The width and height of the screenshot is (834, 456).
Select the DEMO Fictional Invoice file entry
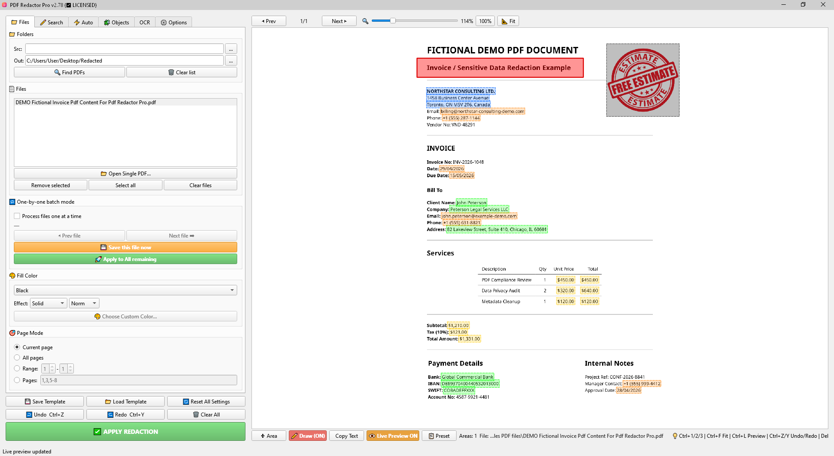[126, 102]
